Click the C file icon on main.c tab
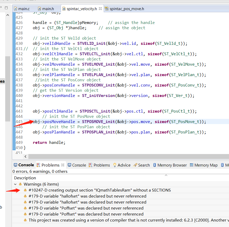This screenshot has height=227, width=229. coord(15,9)
